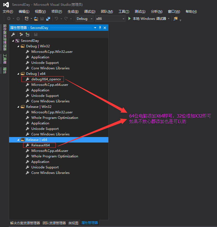Open the Property Manager window position dropdown
This screenshot has height=227, width=217.
point(95,28)
